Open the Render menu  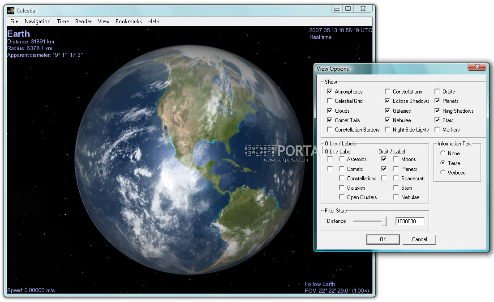[x=83, y=21]
